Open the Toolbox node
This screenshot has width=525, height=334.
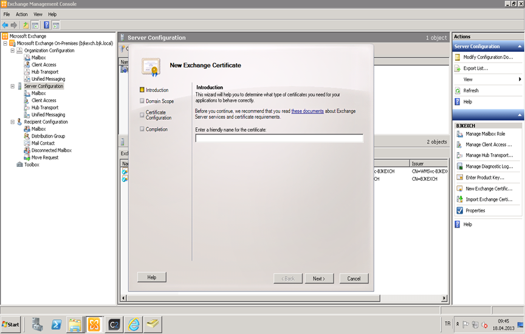(x=32, y=165)
